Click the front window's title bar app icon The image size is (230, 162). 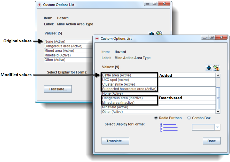[97, 38]
